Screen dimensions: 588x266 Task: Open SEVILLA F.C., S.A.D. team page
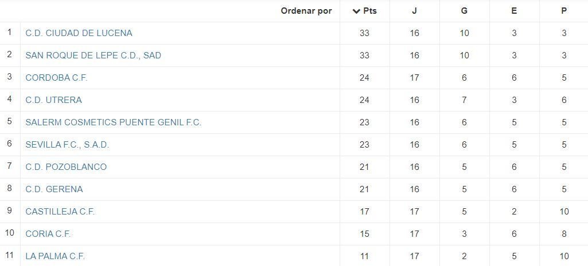[x=68, y=145]
